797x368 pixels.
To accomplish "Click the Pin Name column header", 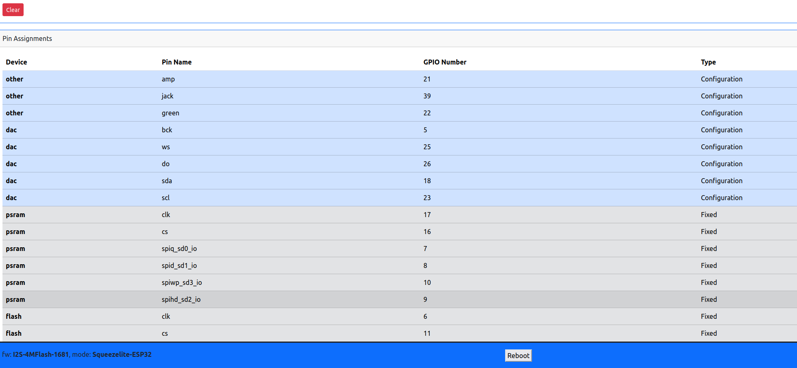I will 176,62.
